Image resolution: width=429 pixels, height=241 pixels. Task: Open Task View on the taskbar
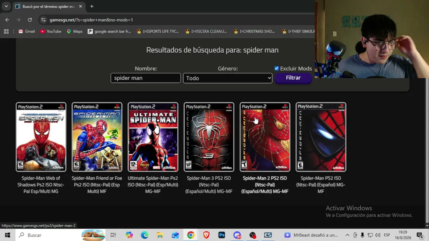click(113, 235)
